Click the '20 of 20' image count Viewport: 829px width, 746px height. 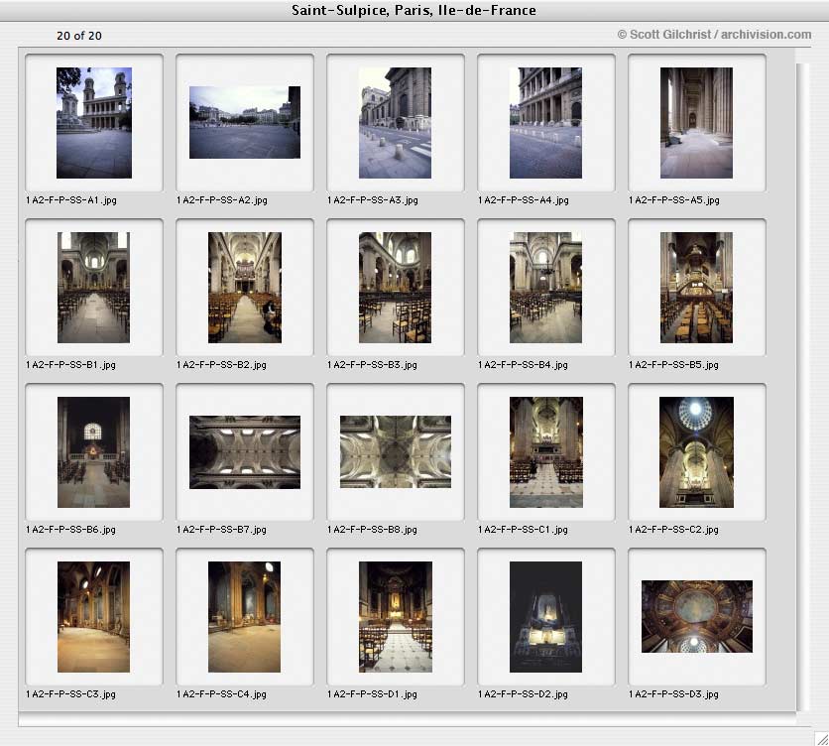(x=79, y=36)
